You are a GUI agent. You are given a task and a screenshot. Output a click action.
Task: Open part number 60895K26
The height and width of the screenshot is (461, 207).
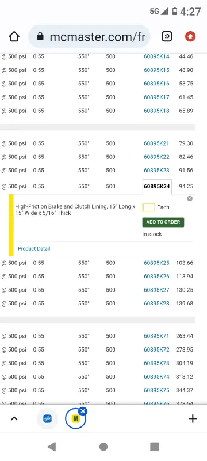[156, 277]
